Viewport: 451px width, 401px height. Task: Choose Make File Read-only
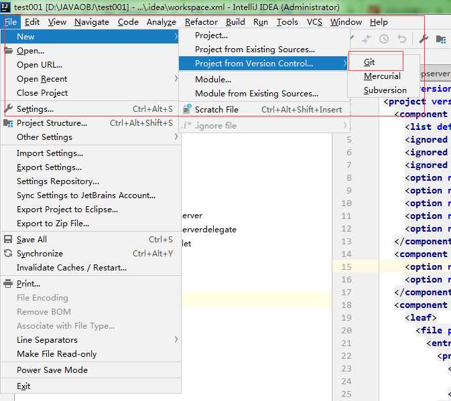coord(57,354)
